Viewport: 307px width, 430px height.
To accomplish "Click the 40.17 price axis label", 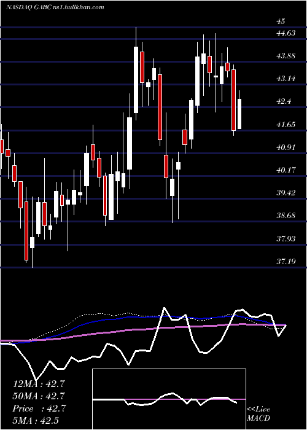I will (x=286, y=170).
